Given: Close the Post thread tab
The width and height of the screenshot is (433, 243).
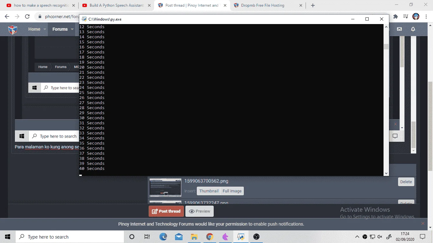Looking at the screenshot, I should click(225, 5).
